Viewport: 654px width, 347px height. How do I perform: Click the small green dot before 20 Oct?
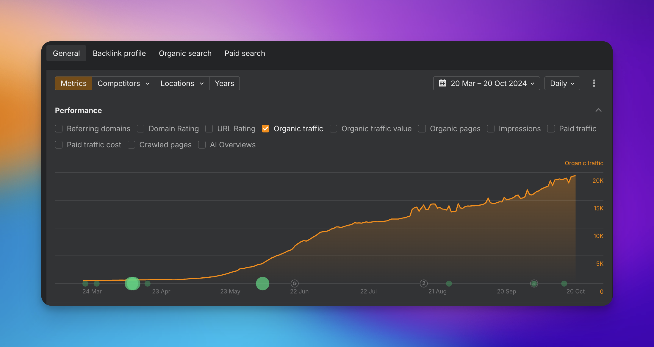564,283
